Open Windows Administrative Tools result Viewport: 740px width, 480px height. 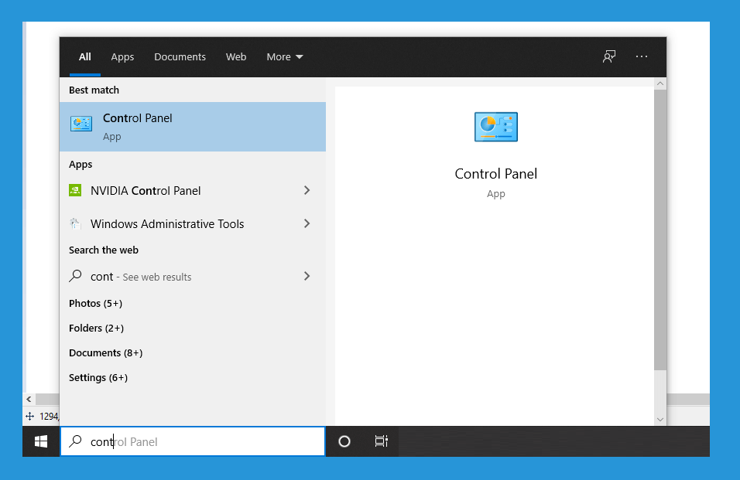pos(193,223)
